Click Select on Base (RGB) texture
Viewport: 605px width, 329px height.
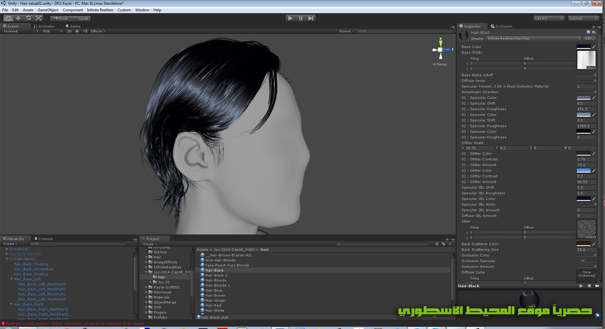click(x=591, y=68)
